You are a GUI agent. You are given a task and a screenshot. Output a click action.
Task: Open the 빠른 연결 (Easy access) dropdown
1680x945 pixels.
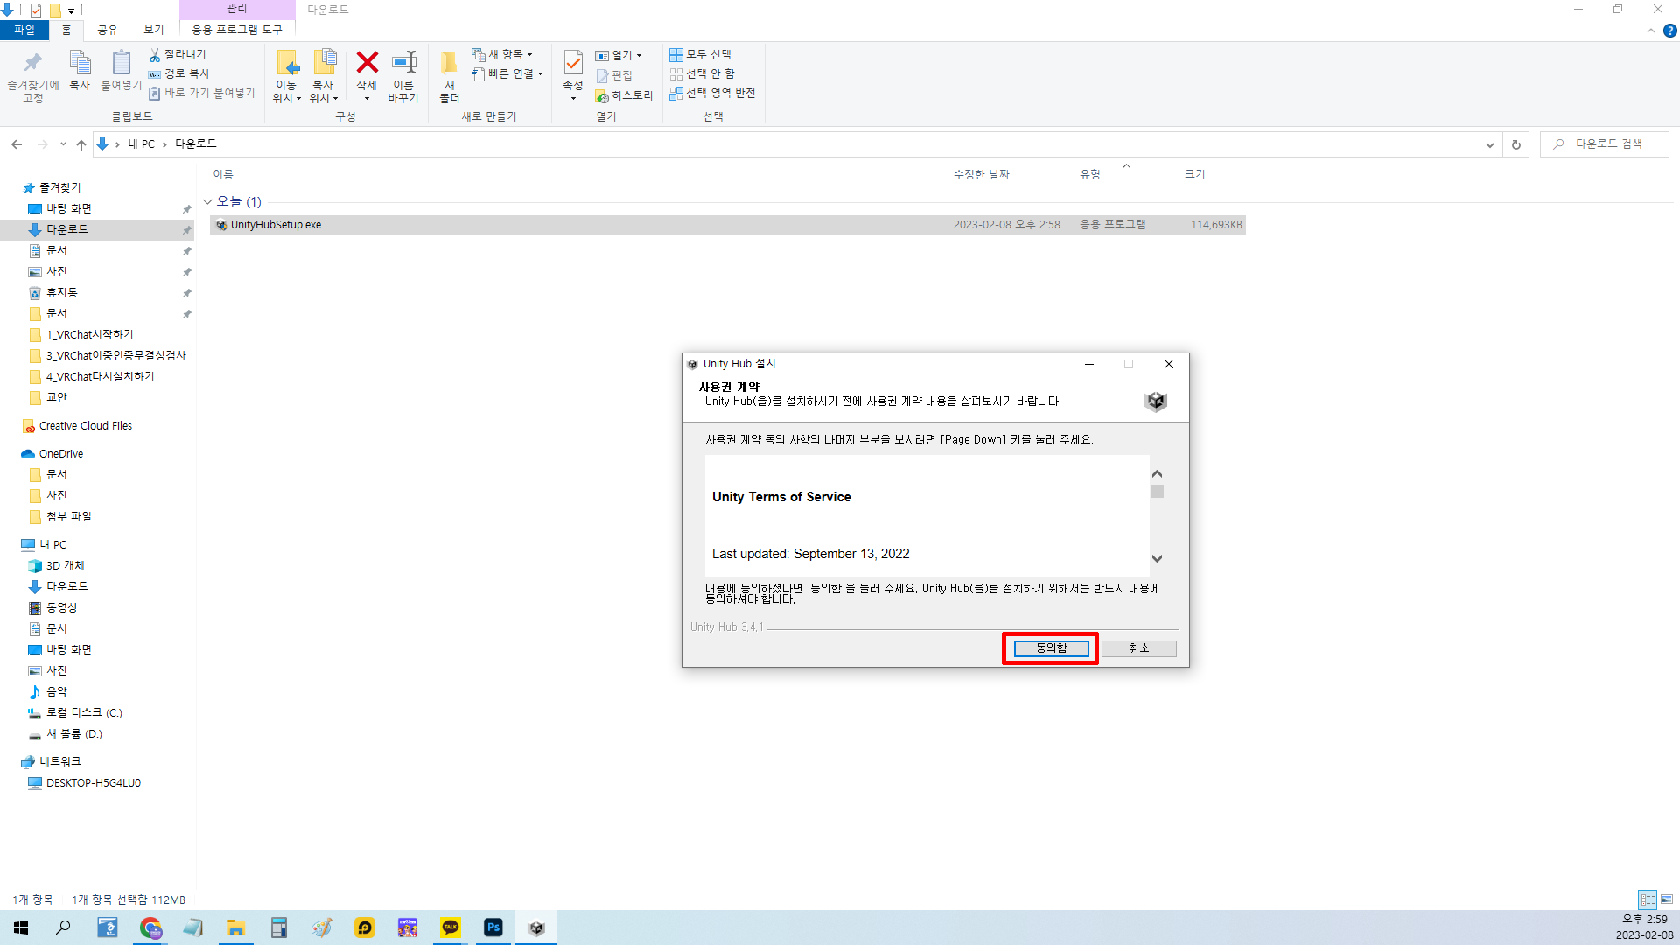(x=507, y=73)
